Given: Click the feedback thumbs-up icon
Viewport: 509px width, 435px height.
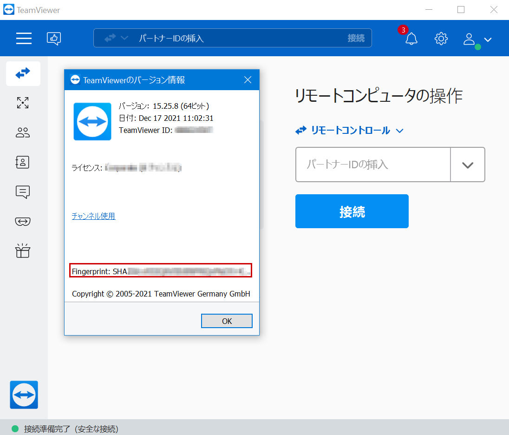Looking at the screenshot, I should [54, 38].
